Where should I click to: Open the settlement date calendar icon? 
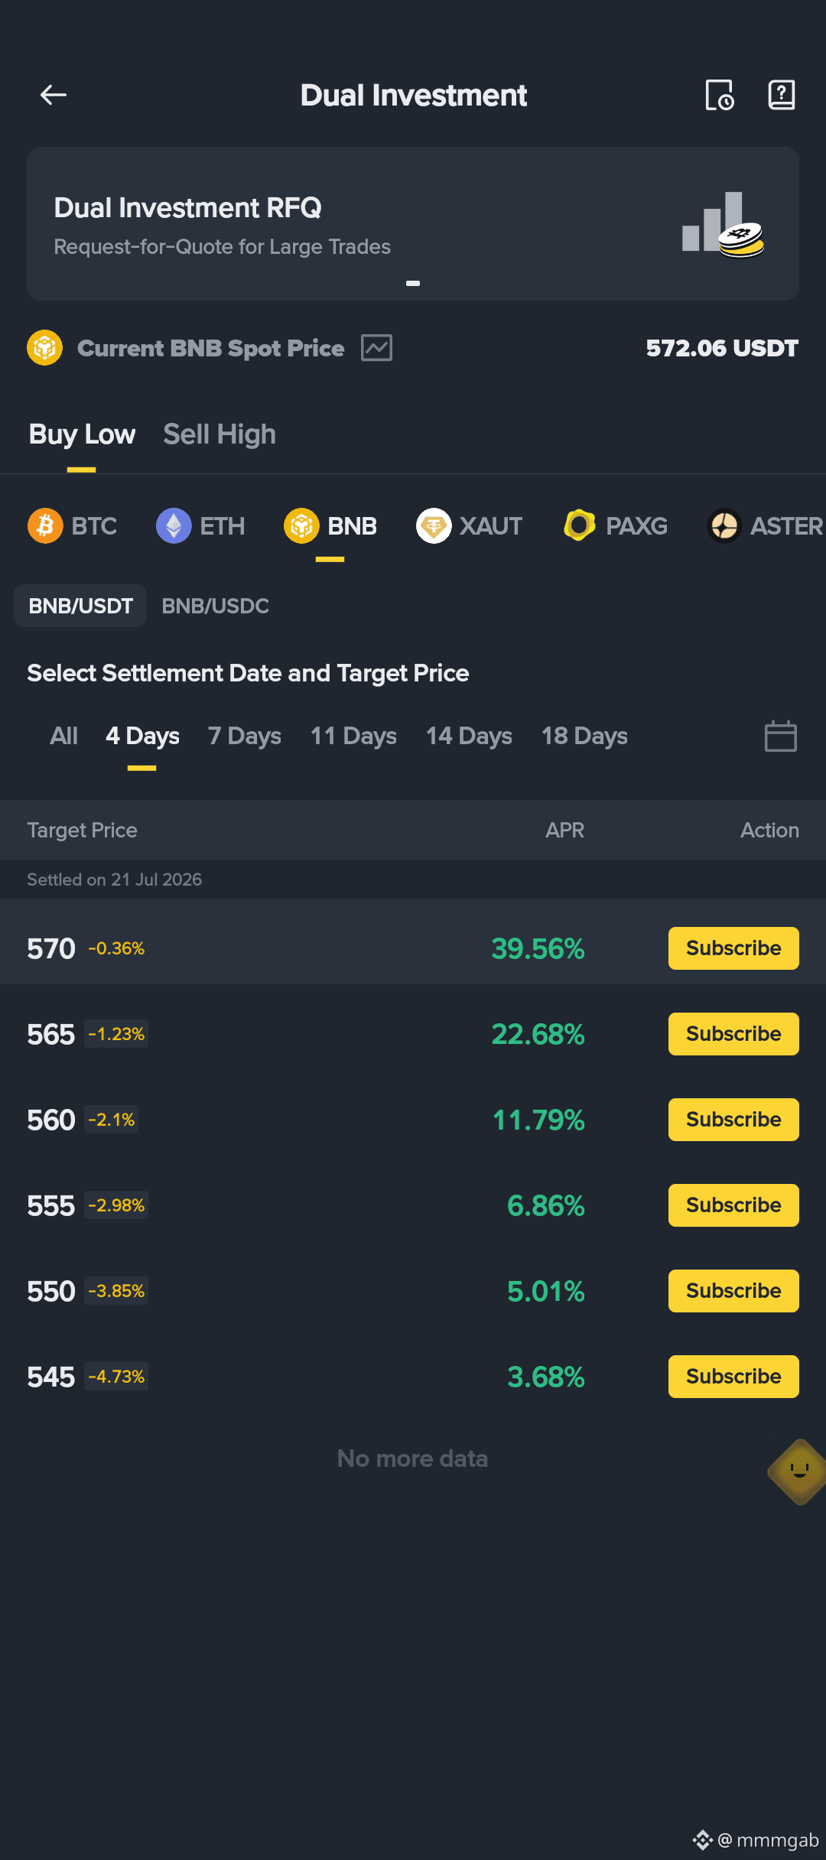pos(781,736)
